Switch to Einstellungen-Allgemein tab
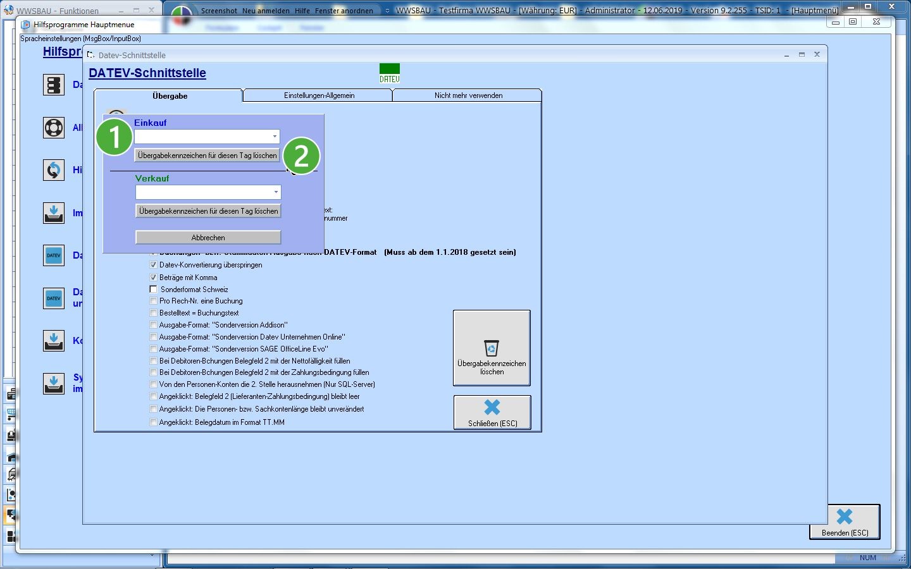Image resolution: width=911 pixels, height=569 pixels. point(319,95)
